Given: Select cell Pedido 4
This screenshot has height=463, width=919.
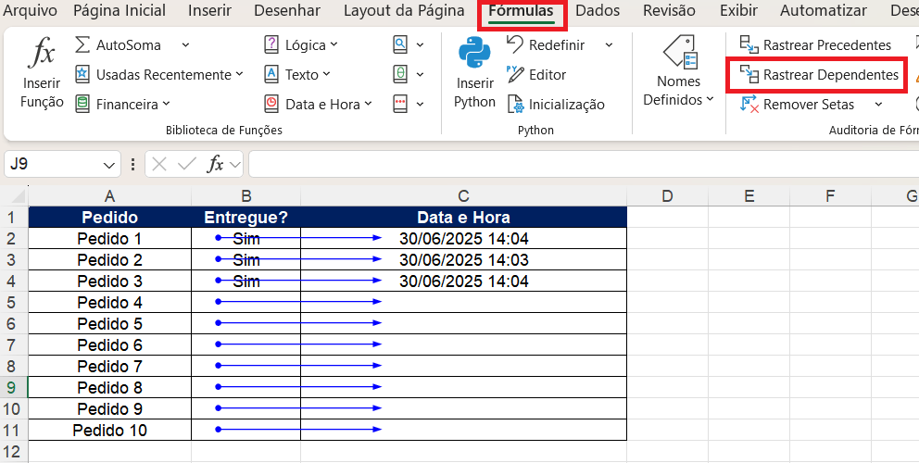Looking at the screenshot, I should tap(109, 303).
